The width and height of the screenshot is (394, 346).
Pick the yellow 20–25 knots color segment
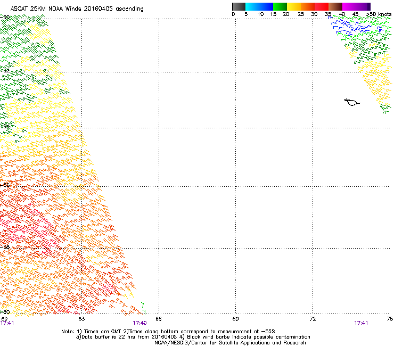(x=294, y=6)
